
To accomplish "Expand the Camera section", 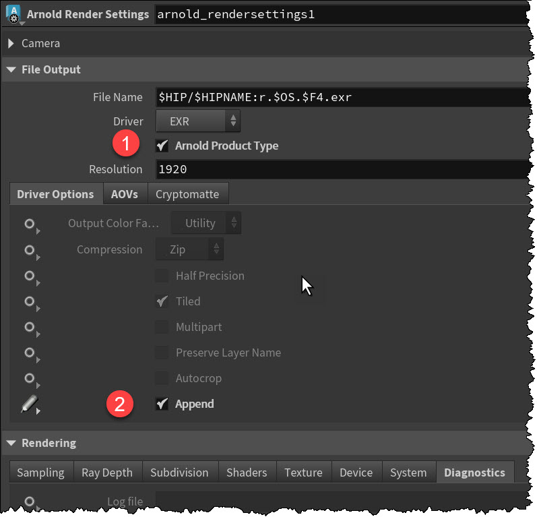I will point(11,43).
